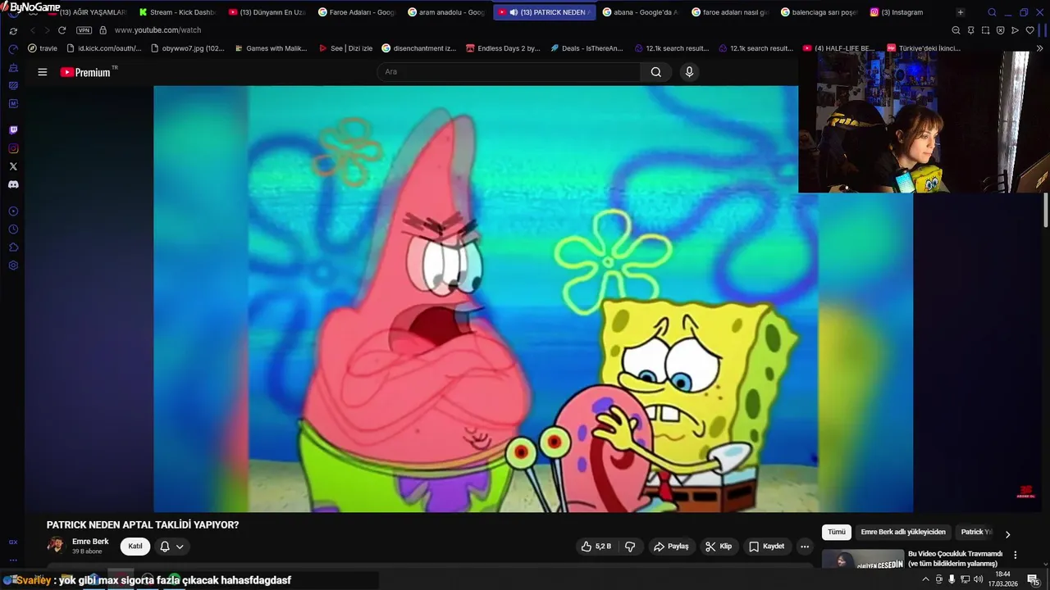Open options menu for 'Bu Video Çocukluk Travmamdı'
This screenshot has height=590, width=1050.
[x=1016, y=555]
